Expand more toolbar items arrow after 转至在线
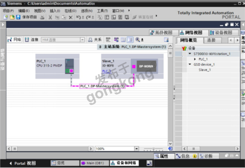245x168 pixels. tap(156, 16)
